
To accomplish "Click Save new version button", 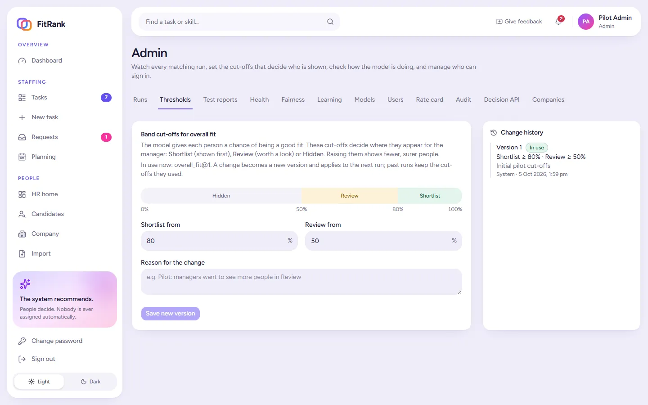I will [171, 314].
